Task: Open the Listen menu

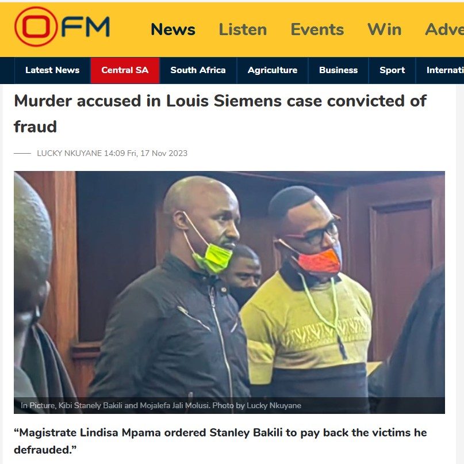Action: (x=243, y=29)
